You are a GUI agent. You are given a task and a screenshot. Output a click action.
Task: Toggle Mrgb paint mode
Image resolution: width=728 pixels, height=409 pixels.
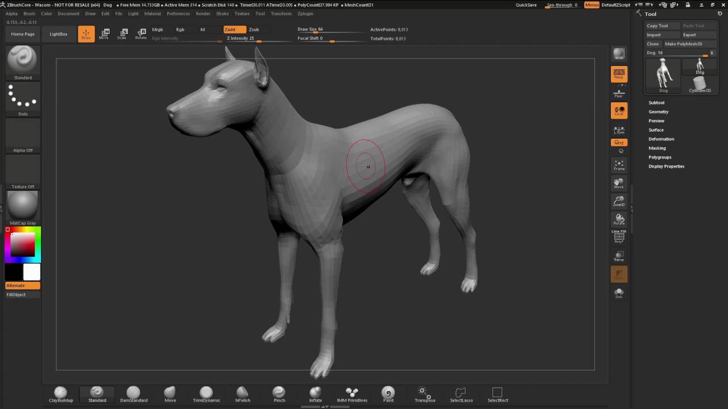click(158, 30)
